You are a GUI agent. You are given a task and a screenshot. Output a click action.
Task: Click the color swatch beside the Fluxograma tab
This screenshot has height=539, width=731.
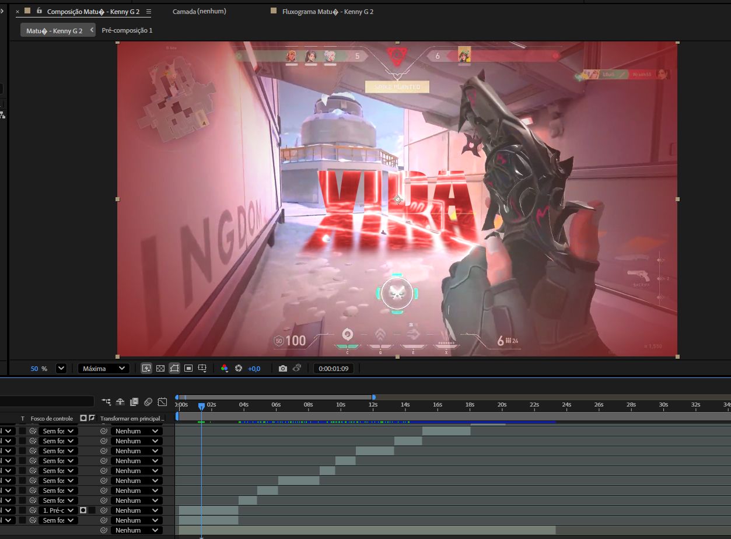point(274,10)
